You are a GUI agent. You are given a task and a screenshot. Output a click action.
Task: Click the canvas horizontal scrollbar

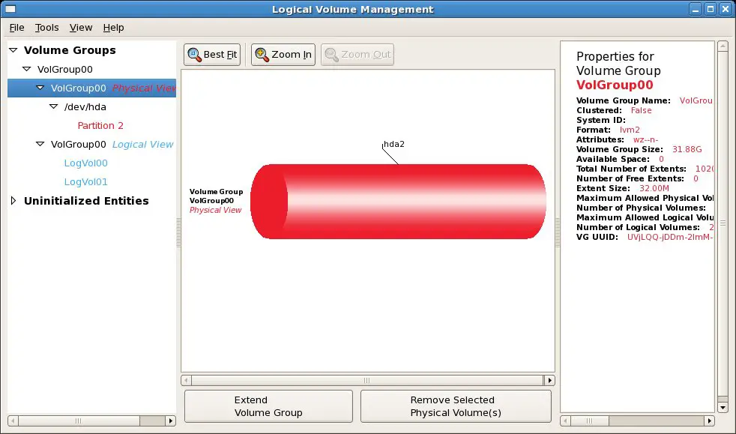367,379
